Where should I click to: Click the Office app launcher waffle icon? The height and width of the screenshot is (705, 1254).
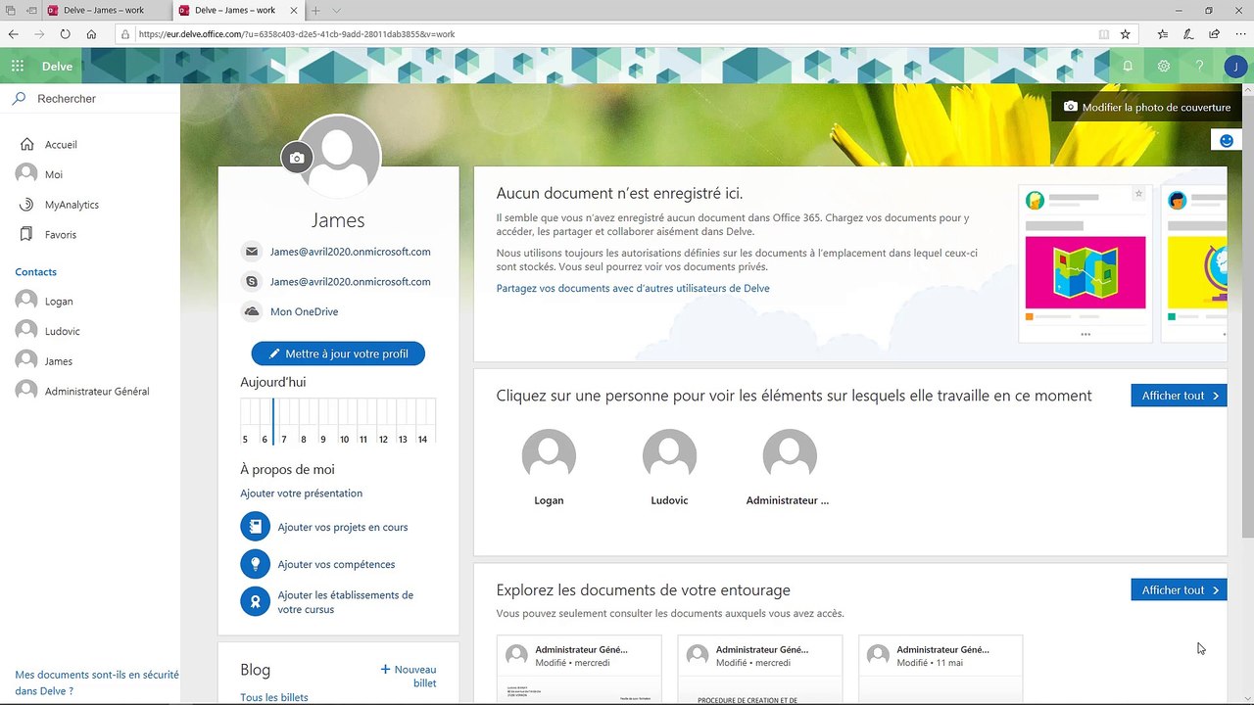[x=17, y=66]
